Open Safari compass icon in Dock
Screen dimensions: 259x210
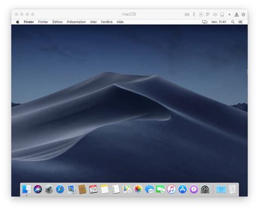(x=60, y=189)
